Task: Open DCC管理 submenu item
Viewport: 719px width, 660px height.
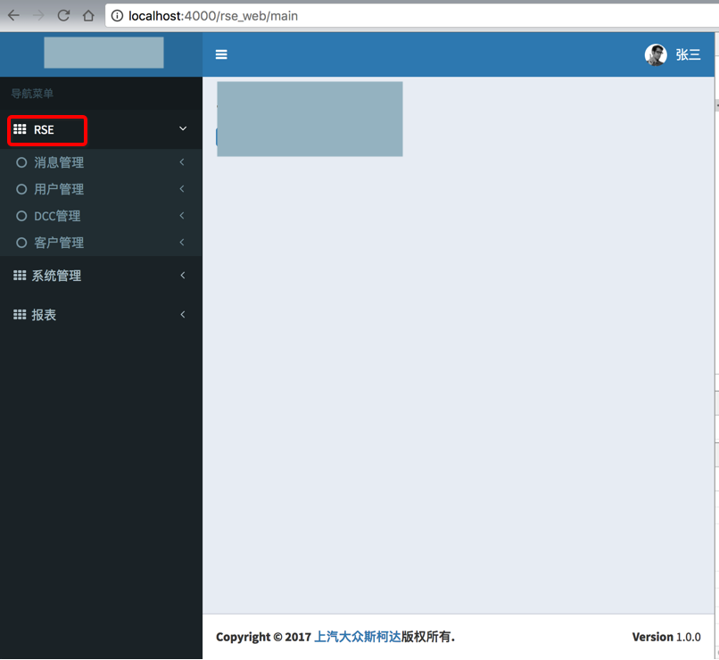Action: point(57,216)
